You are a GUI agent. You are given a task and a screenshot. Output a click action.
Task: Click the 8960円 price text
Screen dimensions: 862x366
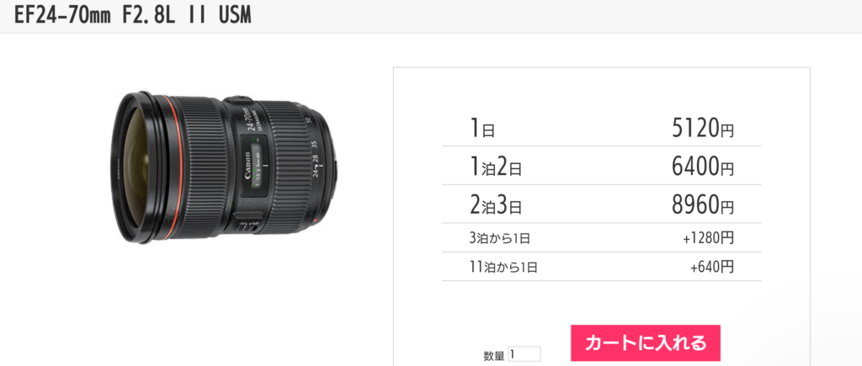pos(703,204)
